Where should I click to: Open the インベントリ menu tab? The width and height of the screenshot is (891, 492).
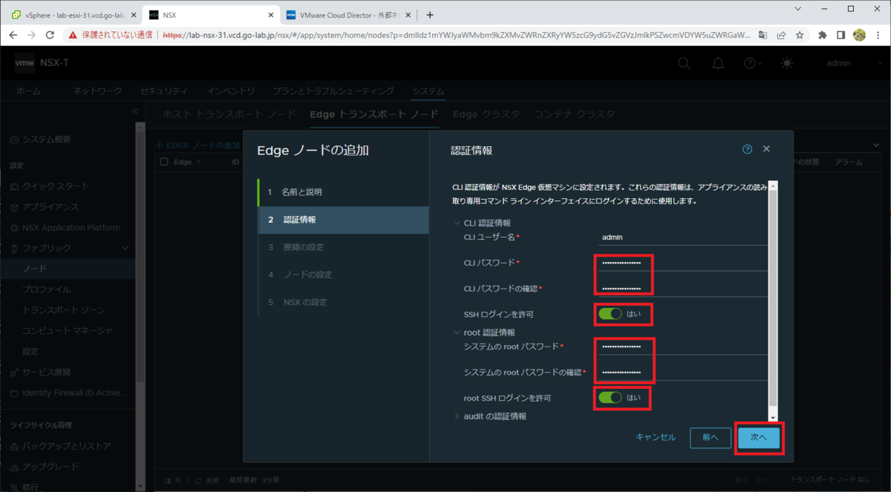point(231,91)
